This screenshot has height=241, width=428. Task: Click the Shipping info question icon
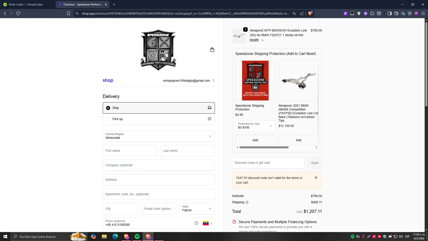tap(247, 202)
